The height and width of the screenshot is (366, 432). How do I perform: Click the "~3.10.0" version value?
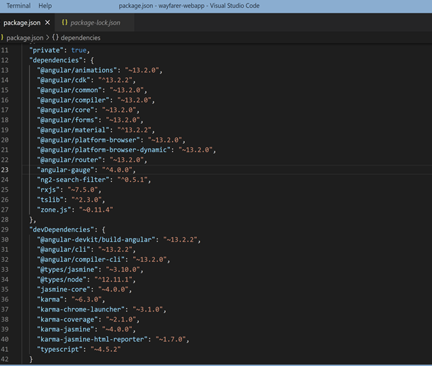(x=123, y=269)
